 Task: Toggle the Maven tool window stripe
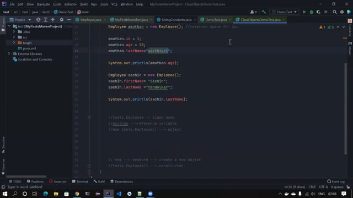pyautogui.click(x=350, y=48)
